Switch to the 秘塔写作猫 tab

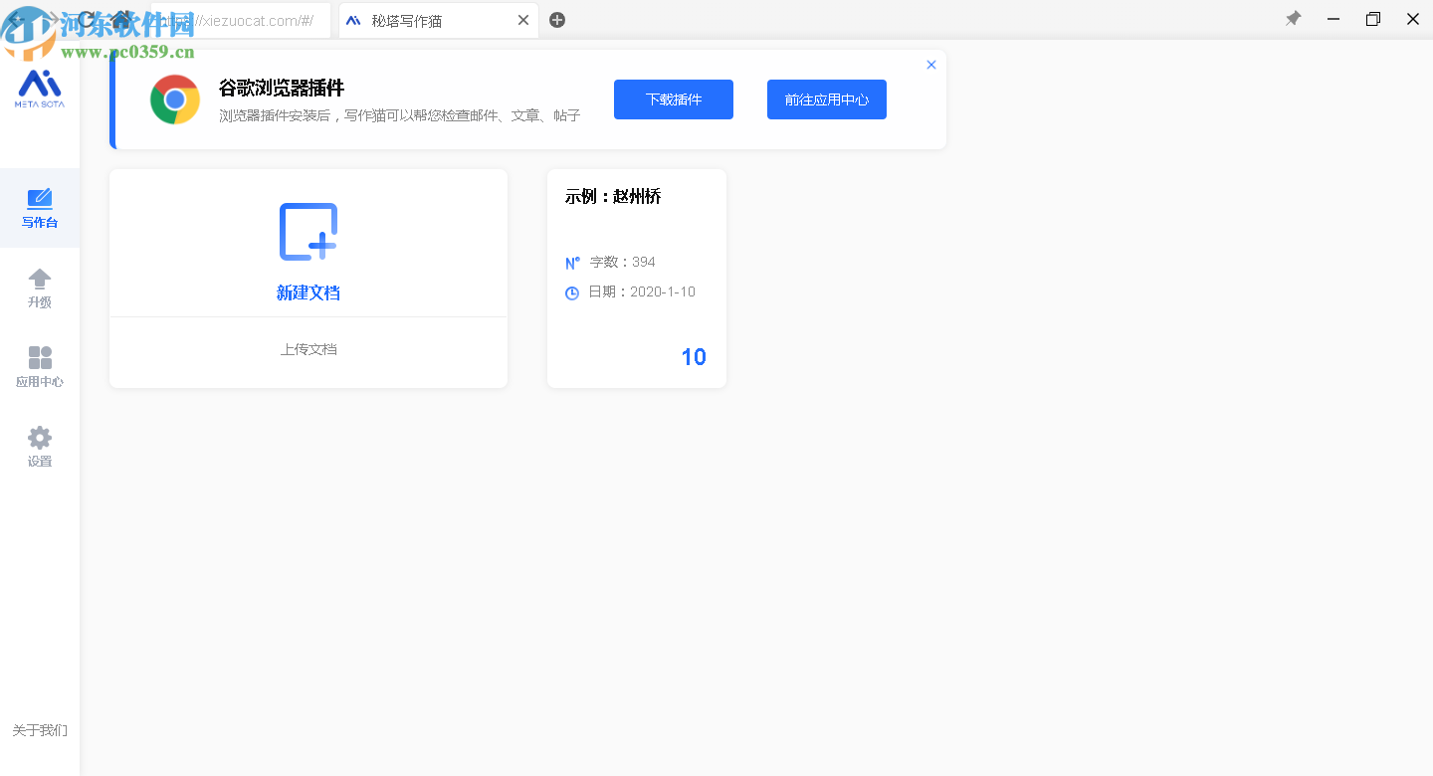click(418, 19)
